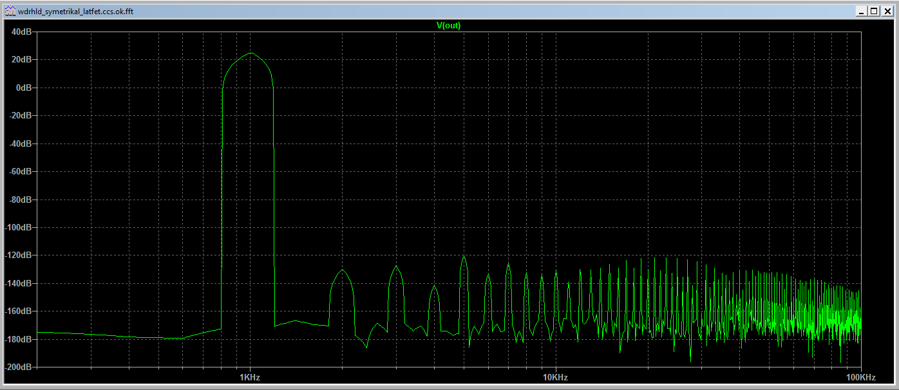
Task: Click the 1KHz fundamental peak top
Action: point(251,53)
